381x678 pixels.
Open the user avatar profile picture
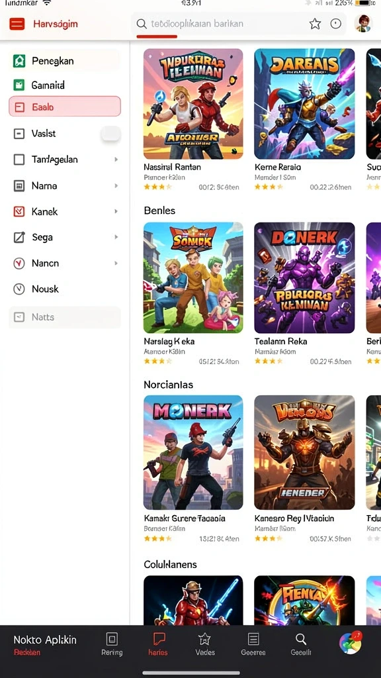pos(363,23)
